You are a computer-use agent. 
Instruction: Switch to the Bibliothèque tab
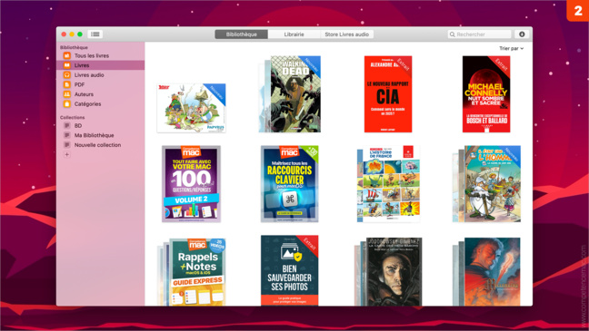[x=241, y=34]
